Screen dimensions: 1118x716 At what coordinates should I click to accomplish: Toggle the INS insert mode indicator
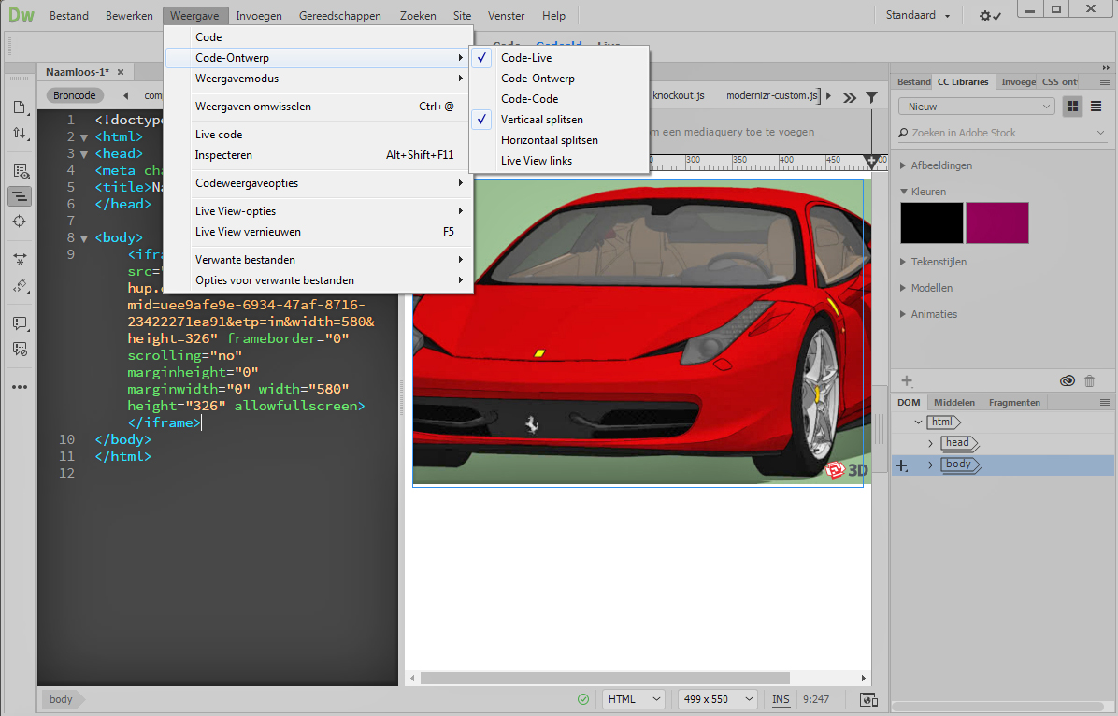pyautogui.click(x=781, y=699)
